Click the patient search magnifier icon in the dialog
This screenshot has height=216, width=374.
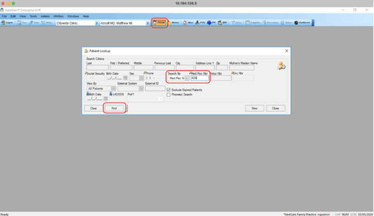pyautogui.click(x=281, y=65)
